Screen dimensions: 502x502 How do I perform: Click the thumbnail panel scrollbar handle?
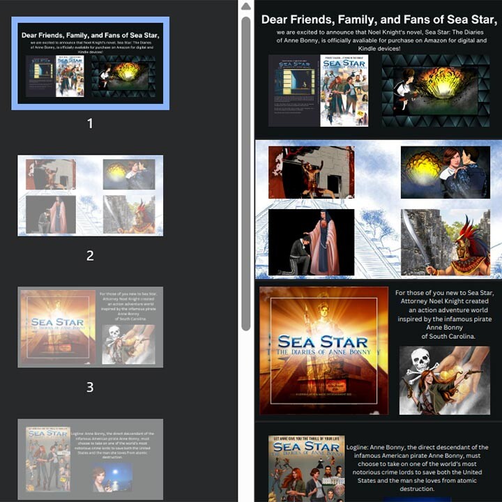click(x=246, y=174)
